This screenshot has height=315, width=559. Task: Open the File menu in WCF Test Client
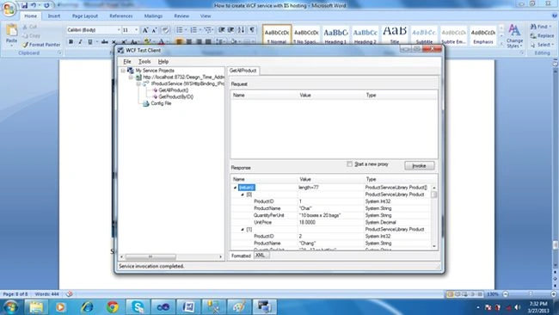tap(127, 62)
